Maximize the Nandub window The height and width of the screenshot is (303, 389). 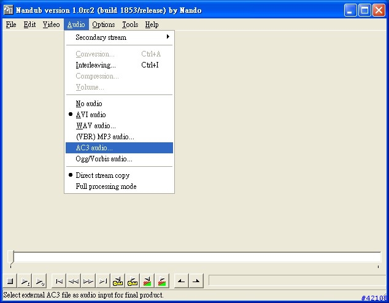click(364, 10)
